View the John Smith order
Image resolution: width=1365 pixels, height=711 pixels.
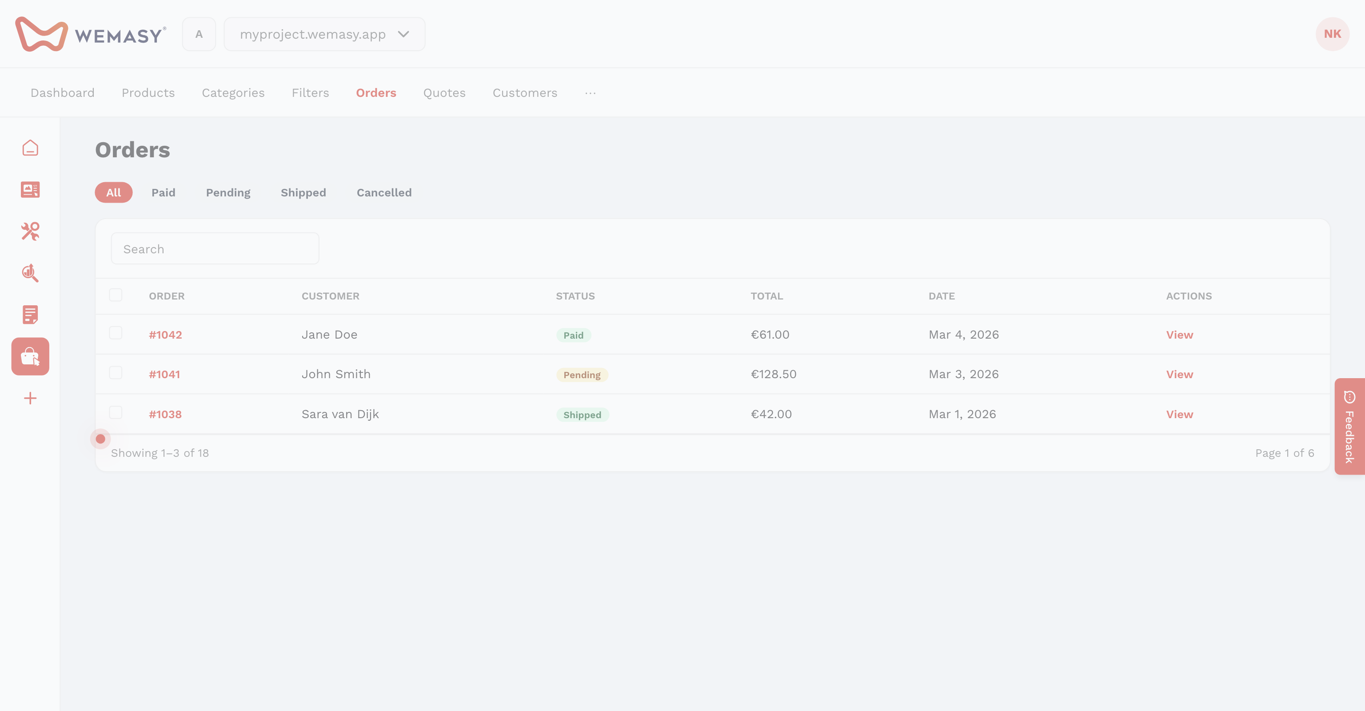coord(1180,375)
